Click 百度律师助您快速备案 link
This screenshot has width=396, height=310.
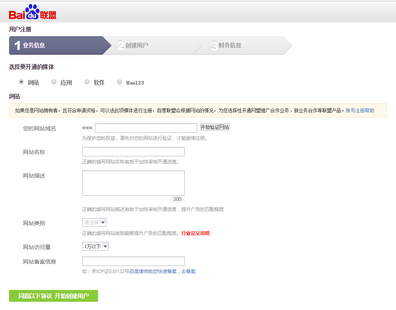[x=153, y=271]
